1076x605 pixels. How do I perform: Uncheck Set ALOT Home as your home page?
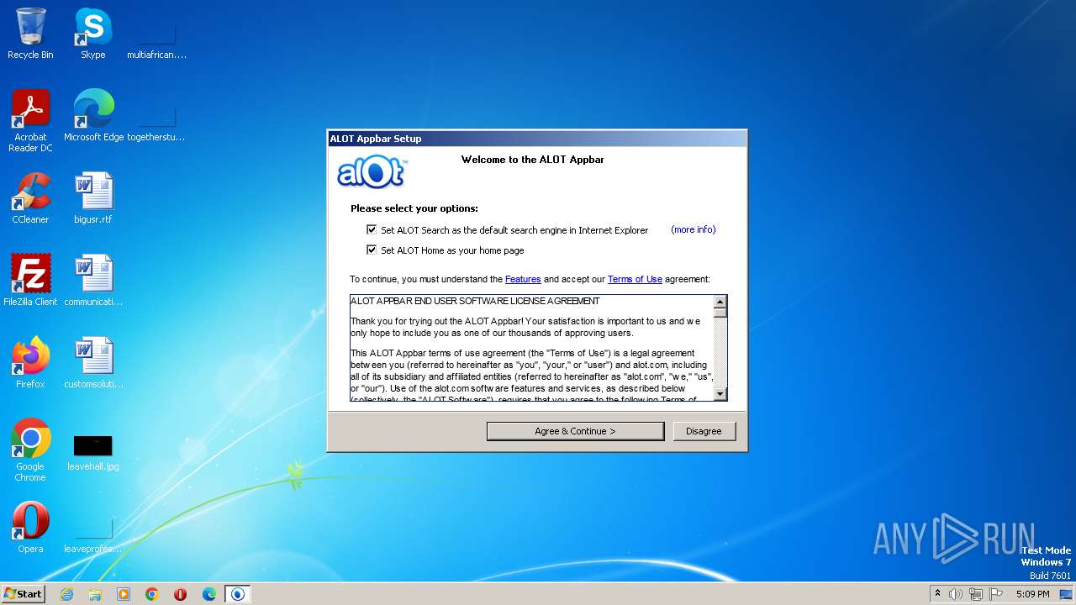click(x=372, y=250)
